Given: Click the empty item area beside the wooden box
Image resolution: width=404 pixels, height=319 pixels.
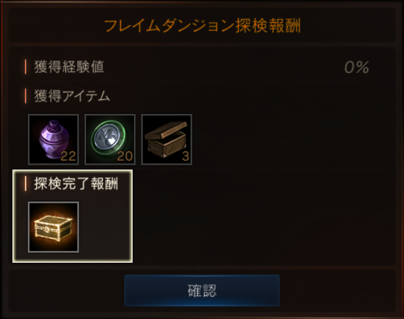Looking at the screenshot, I should [291, 139].
